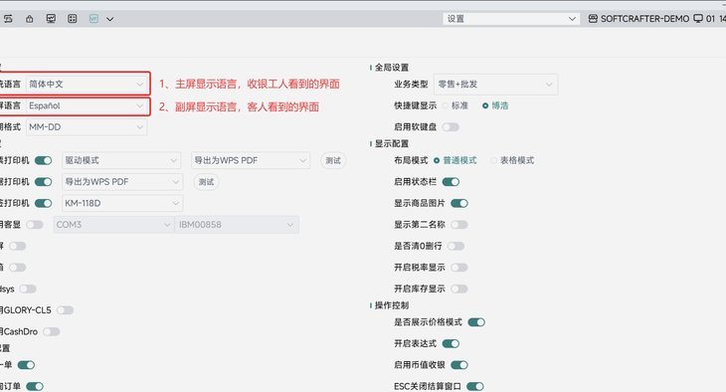Open the monitor chart toolbar icon

click(51, 19)
